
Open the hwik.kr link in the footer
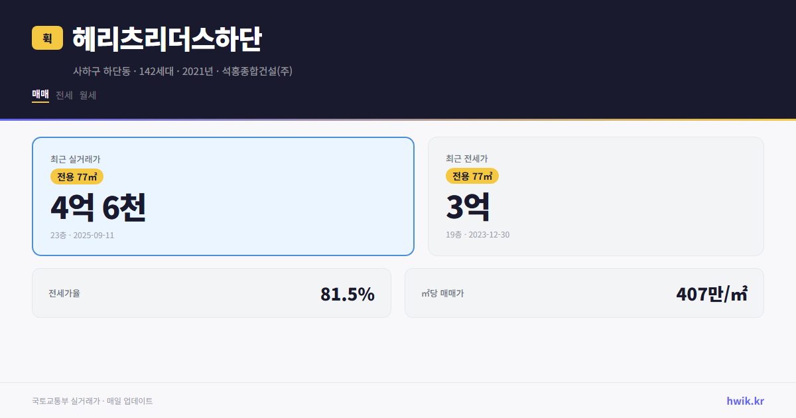(x=744, y=400)
